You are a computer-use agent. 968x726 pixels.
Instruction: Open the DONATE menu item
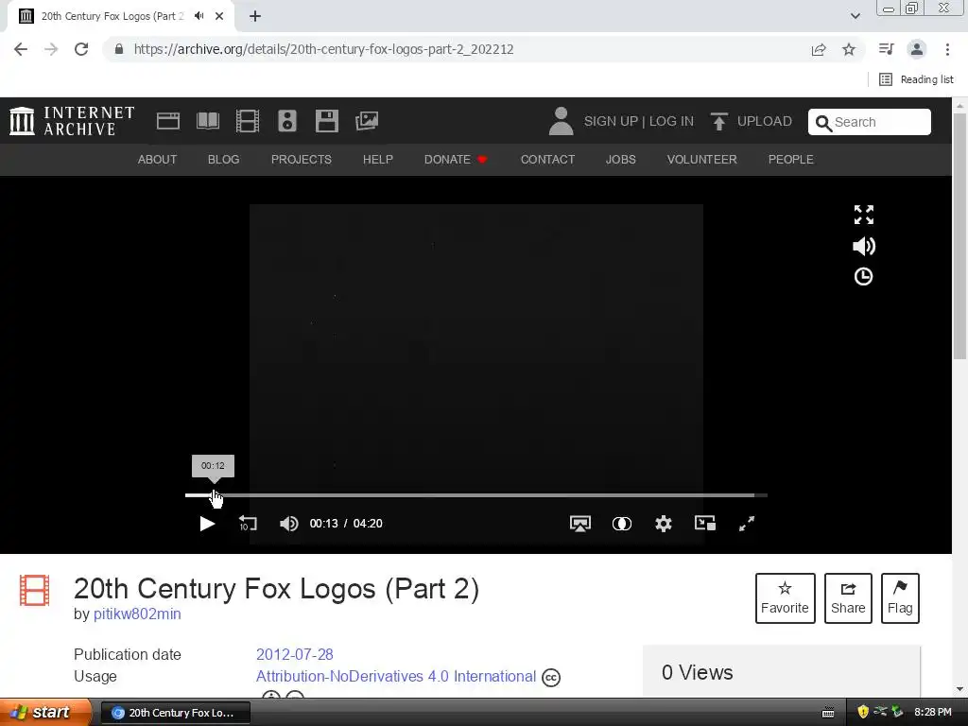point(456,159)
